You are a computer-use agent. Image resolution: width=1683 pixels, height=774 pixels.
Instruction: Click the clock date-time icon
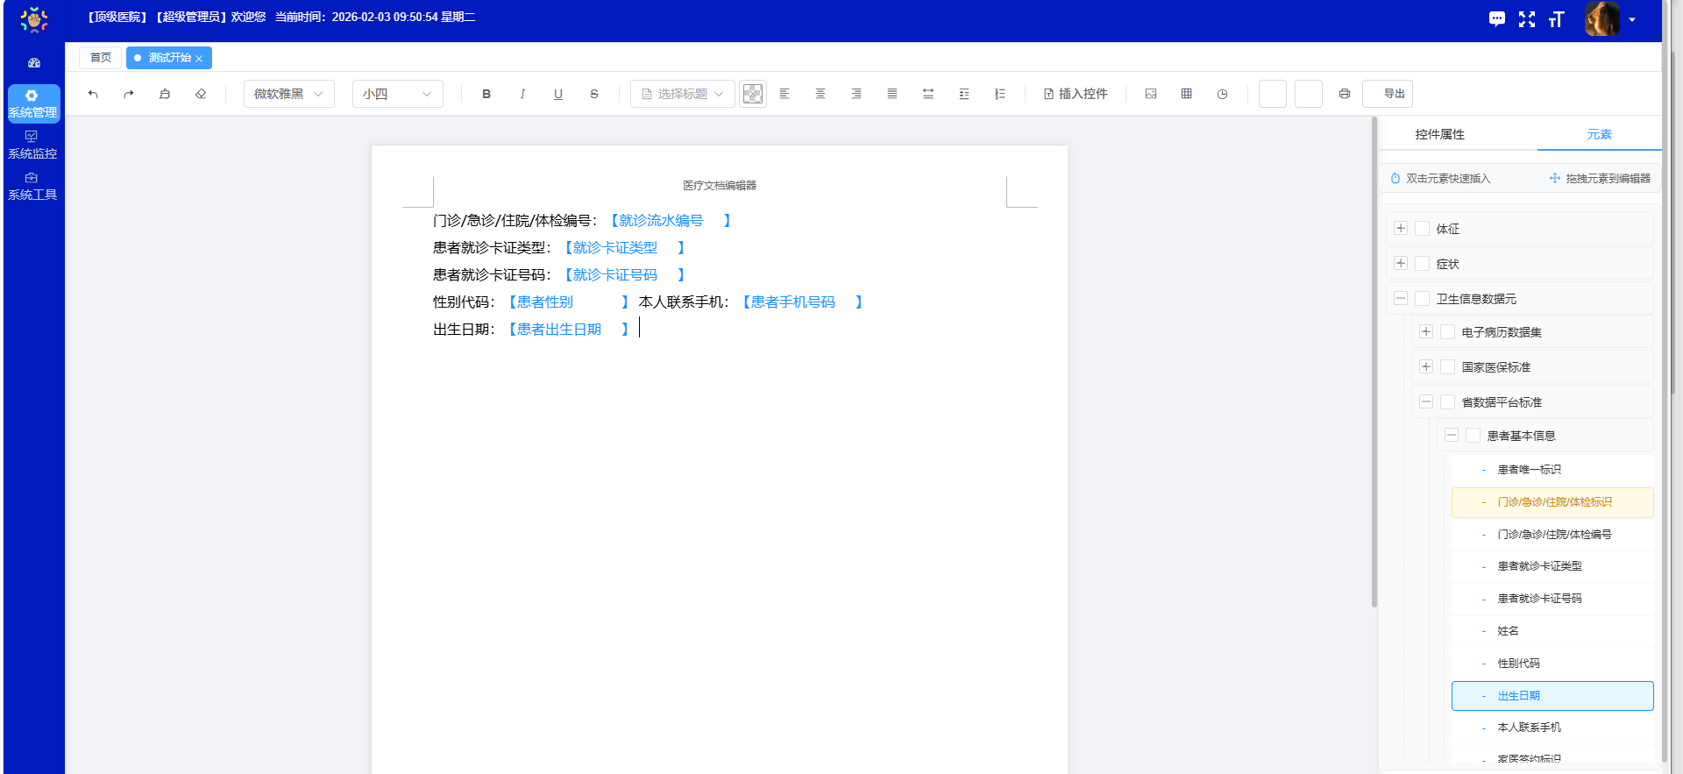pyautogui.click(x=1223, y=94)
